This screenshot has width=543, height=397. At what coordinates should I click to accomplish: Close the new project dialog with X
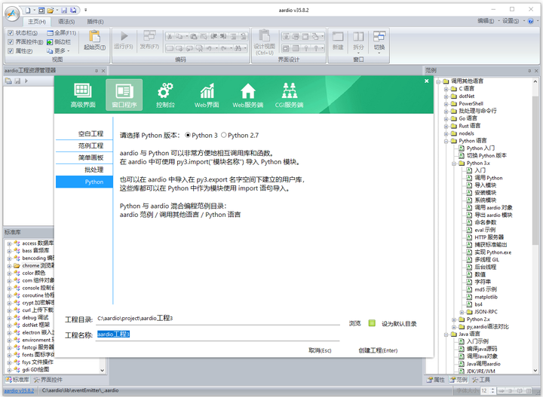pyautogui.click(x=427, y=81)
